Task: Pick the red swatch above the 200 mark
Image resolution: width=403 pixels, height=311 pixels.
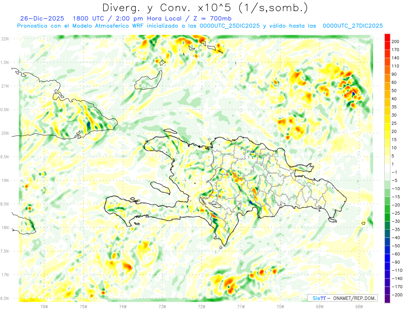Action: (387, 38)
